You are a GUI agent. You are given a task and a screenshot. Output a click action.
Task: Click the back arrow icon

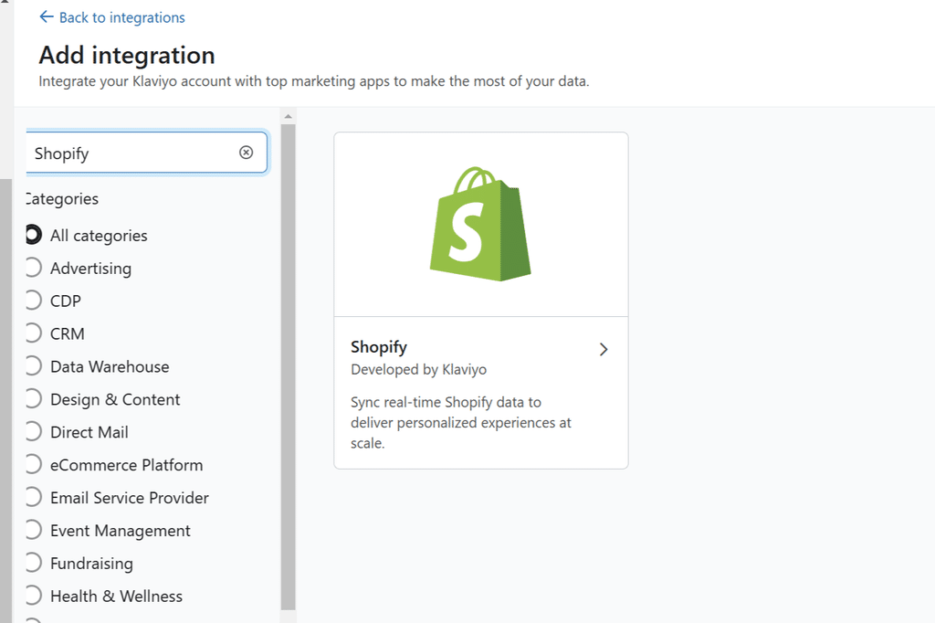pos(47,17)
